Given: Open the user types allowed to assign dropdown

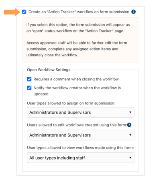Looking at the screenshot, I should pyautogui.click(x=81, y=112).
